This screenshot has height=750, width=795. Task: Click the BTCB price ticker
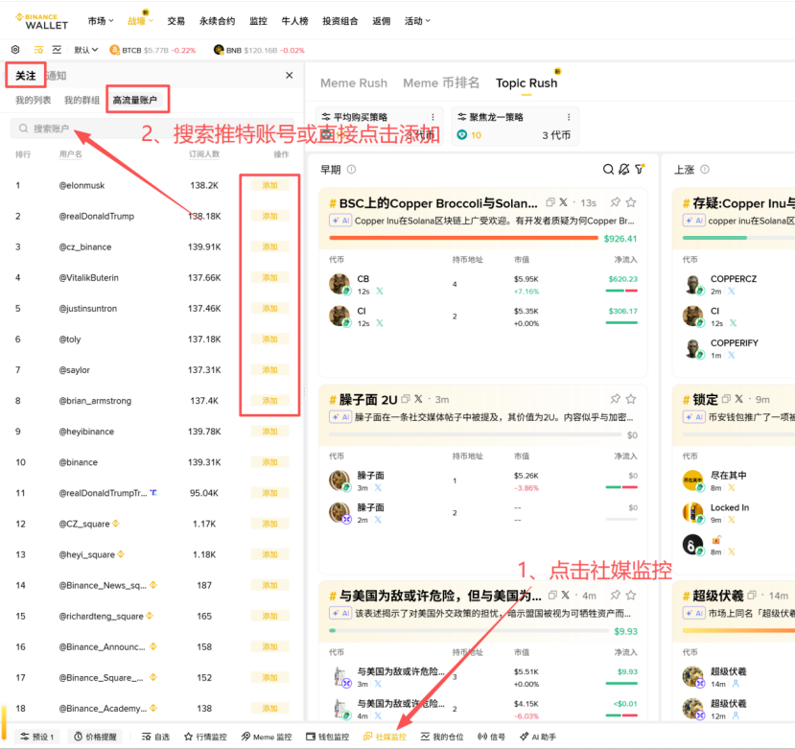[152, 50]
